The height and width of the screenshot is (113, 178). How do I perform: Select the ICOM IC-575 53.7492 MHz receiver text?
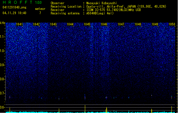coord(113,10)
